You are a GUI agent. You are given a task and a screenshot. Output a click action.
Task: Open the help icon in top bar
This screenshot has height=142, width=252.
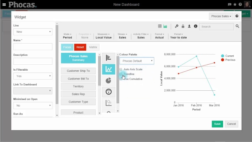pyautogui.click(x=240, y=4)
